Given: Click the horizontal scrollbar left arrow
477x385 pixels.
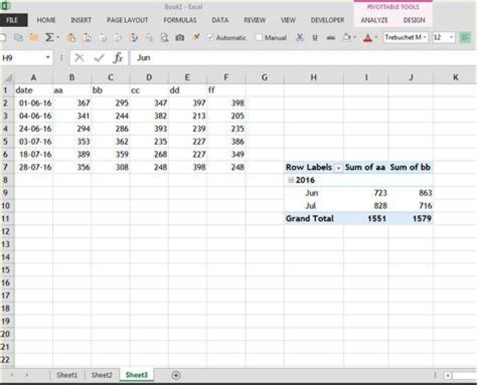Looking at the screenshot, I should [448, 376].
